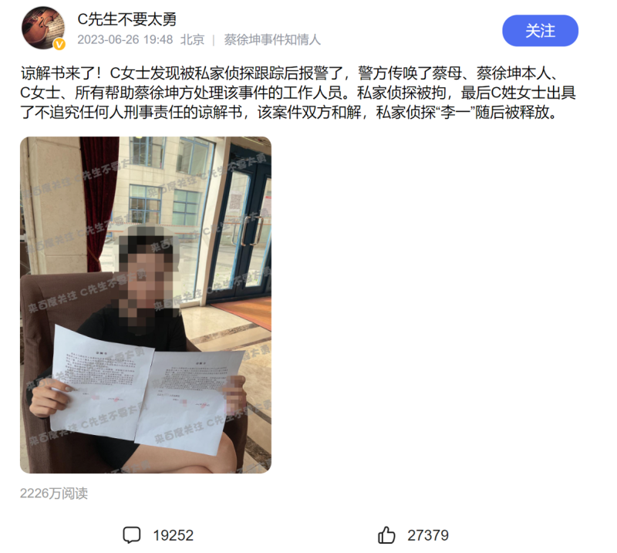Click the post text beginning 谅解书来了
Screen dimensions: 617x553
pos(298,93)
